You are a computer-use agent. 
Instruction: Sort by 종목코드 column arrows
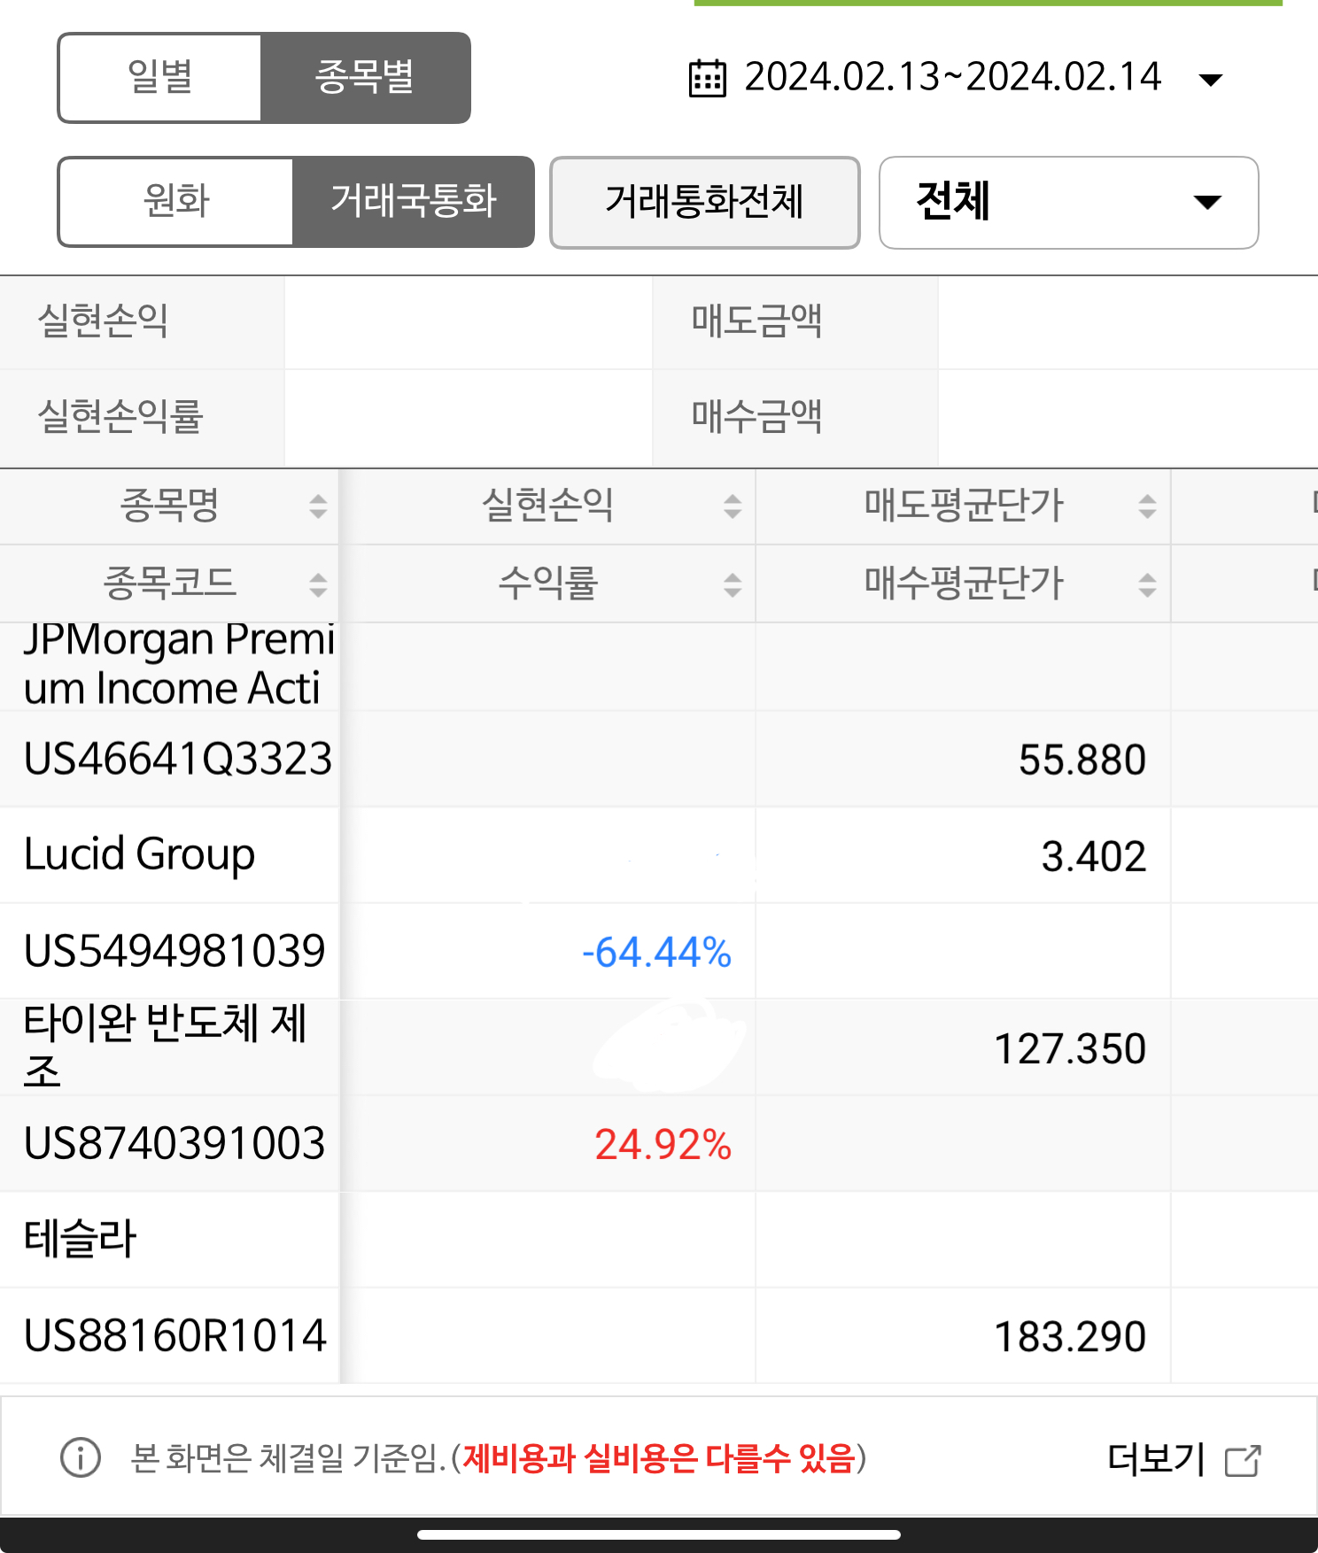click(318, 584)
